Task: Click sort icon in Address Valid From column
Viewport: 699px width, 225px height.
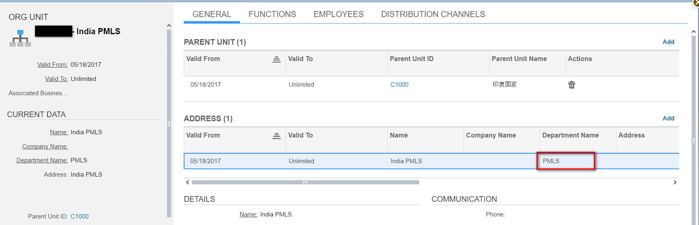Action: point(277,136)
